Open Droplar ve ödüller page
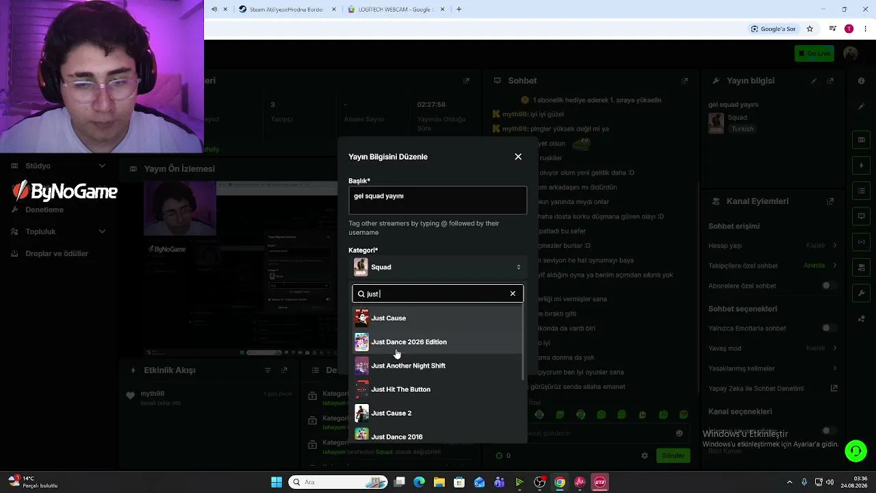The width and height of the screenshot is (876, 493). coord(57,253)
